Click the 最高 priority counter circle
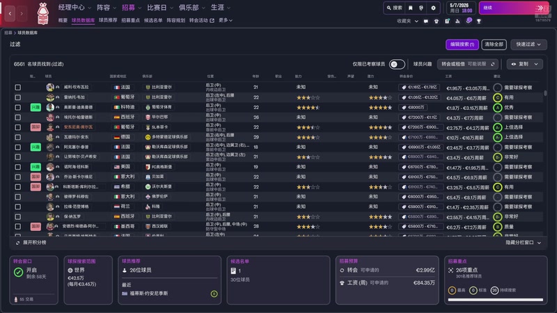 point(452,290)
